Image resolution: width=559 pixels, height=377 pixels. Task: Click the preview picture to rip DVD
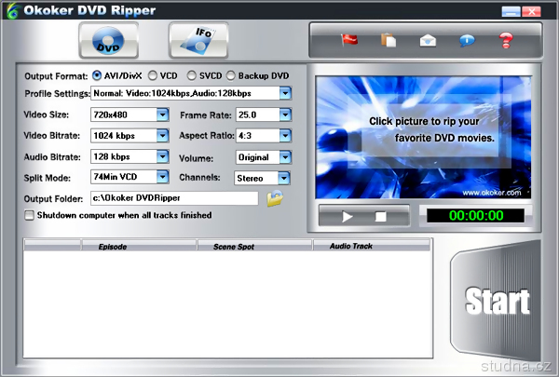[423, 137]
